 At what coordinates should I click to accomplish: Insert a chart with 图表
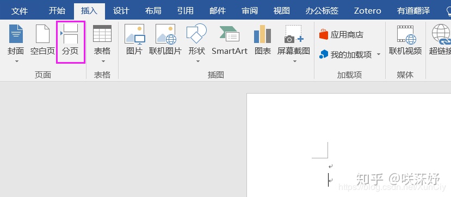[x=263, y=40]
